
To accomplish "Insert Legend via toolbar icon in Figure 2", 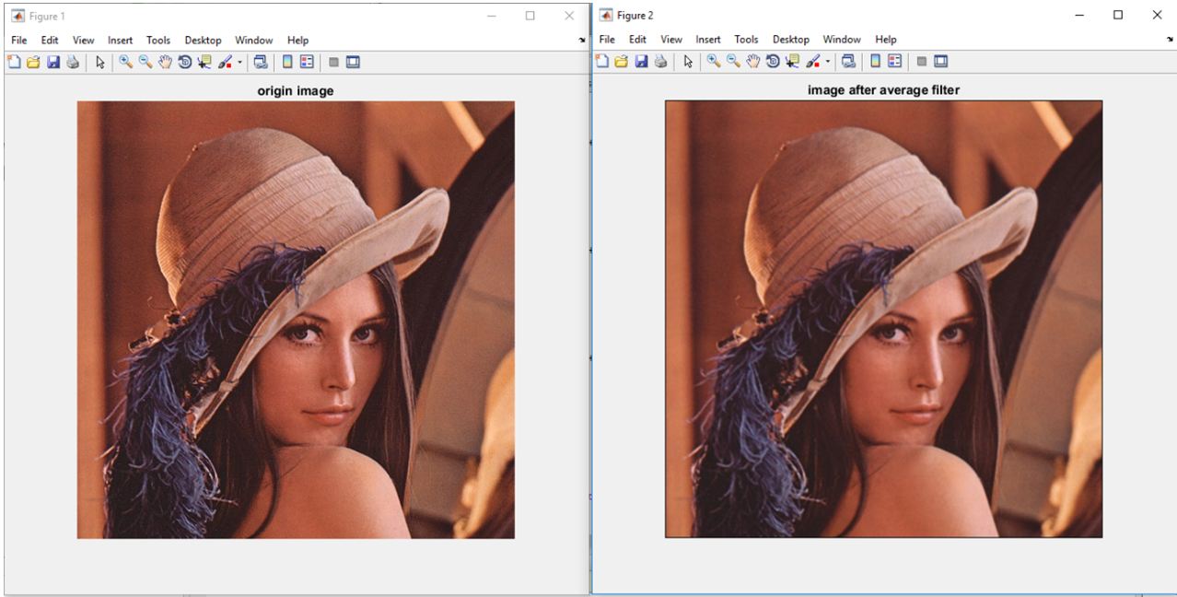I will [x=894, y=61].
